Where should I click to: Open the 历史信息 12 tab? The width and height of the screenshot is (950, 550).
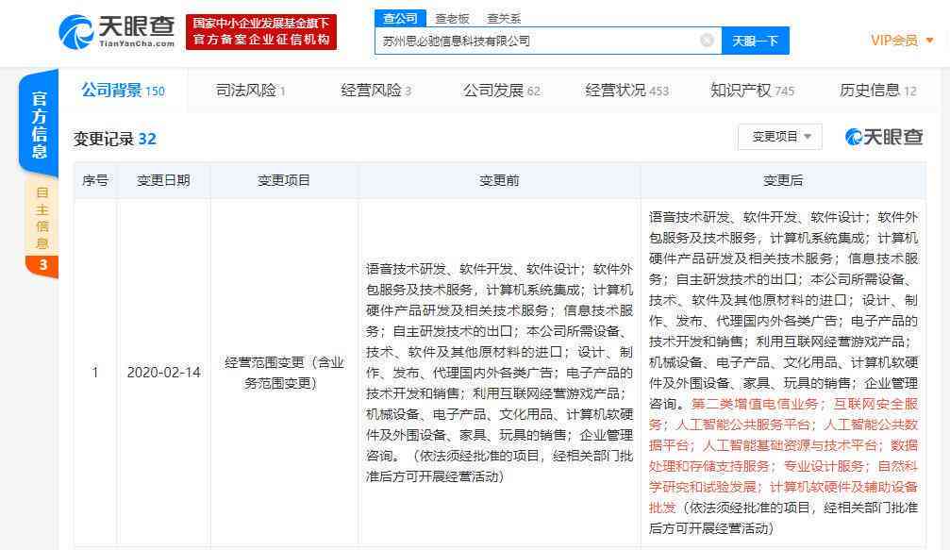click(x=878, y=91)
